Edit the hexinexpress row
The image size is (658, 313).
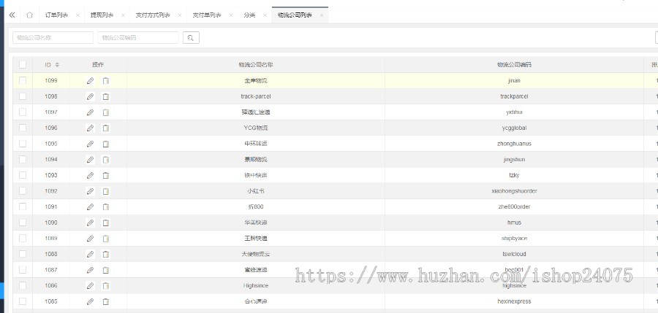(90, 301)
